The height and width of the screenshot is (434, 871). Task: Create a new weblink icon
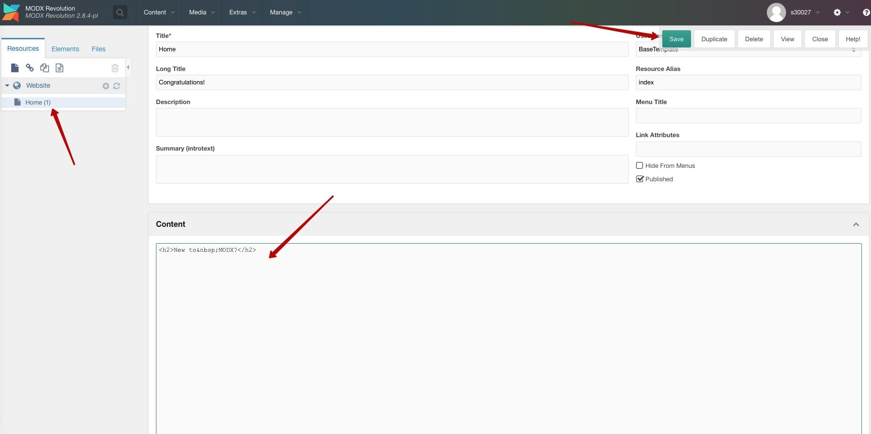coord(30,68)
